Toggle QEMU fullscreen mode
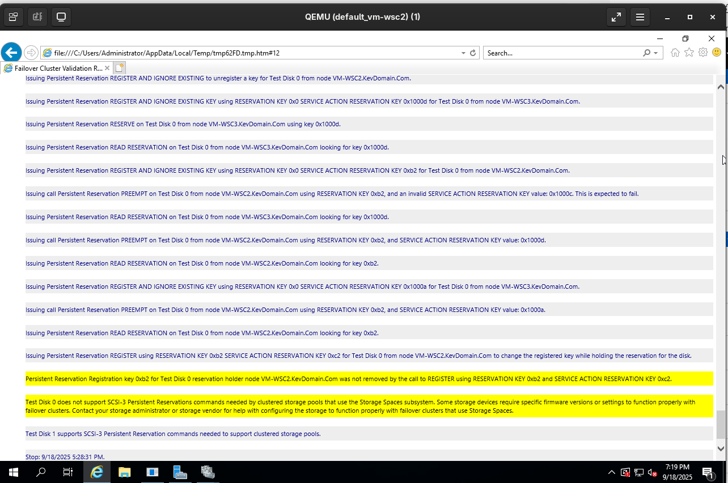728x483 pixels. pyautogui.click(x=616, y=17)
